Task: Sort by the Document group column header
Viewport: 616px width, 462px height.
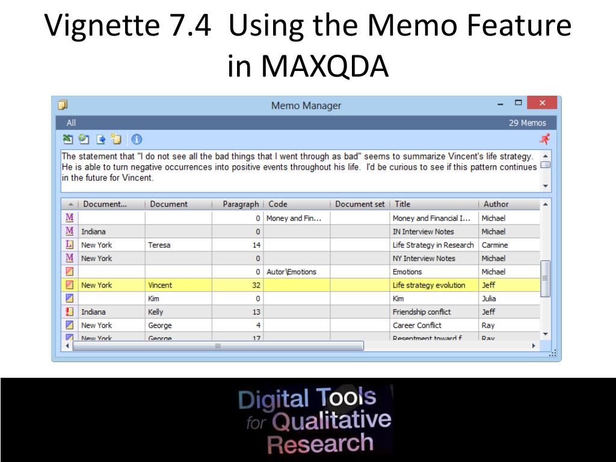Action: [111, 204]
